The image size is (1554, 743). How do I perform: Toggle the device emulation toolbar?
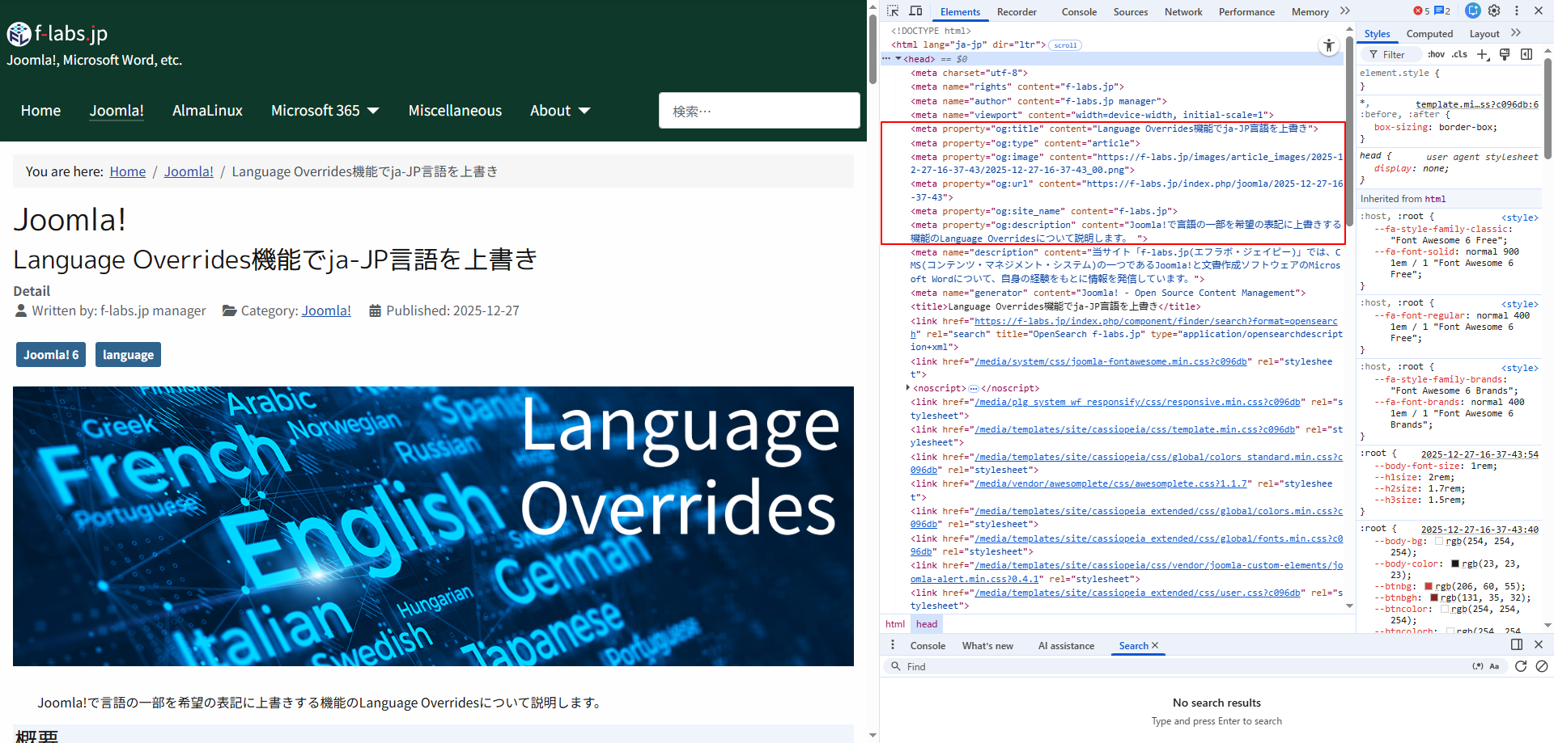point(915,11)
